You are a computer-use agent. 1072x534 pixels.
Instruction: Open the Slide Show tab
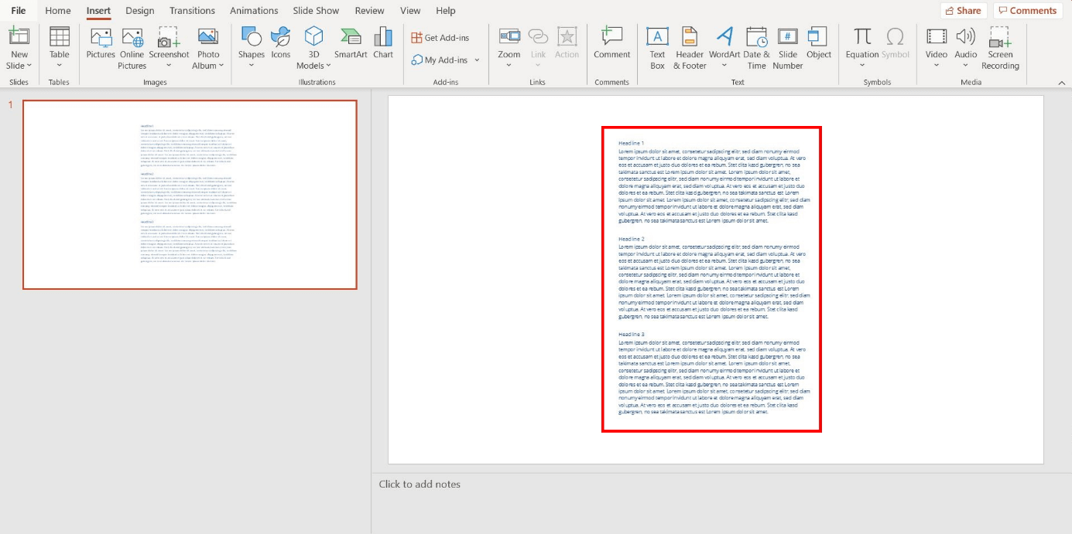pos(316,10)
